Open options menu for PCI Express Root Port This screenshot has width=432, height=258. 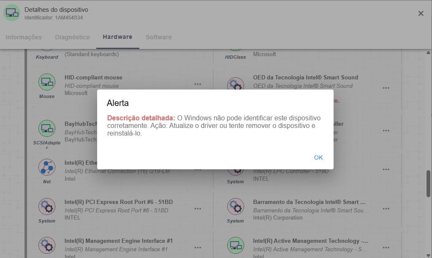point(198,209)
